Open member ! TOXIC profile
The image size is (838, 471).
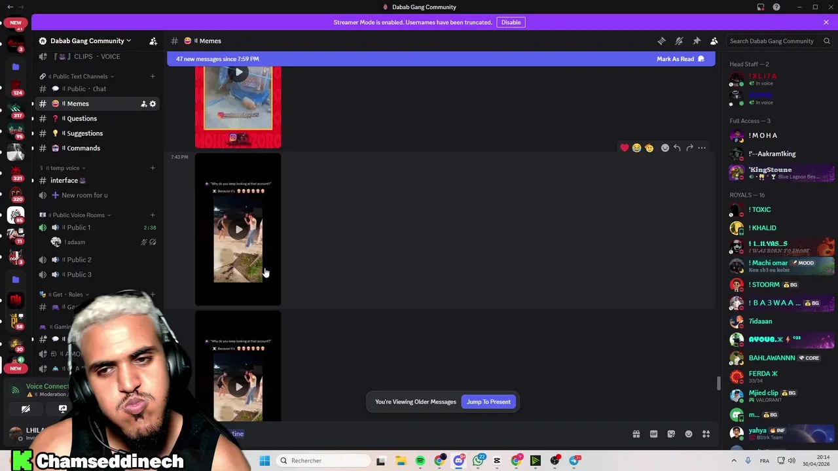782,210
